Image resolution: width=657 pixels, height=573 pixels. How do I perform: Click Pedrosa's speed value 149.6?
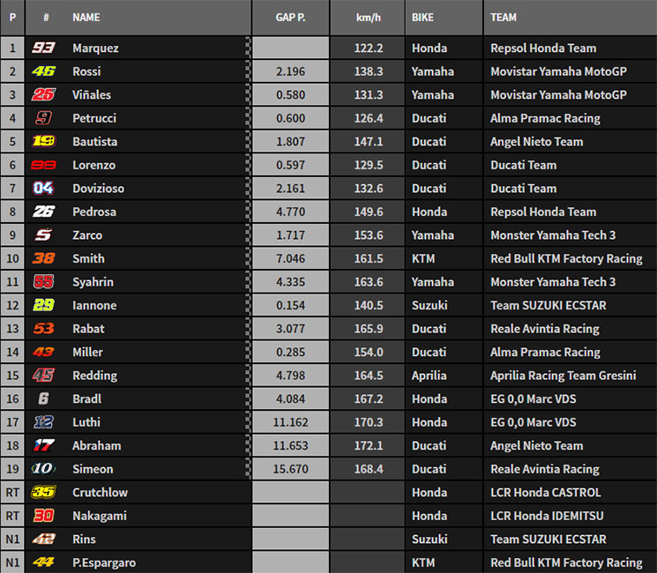pos(369,212)
